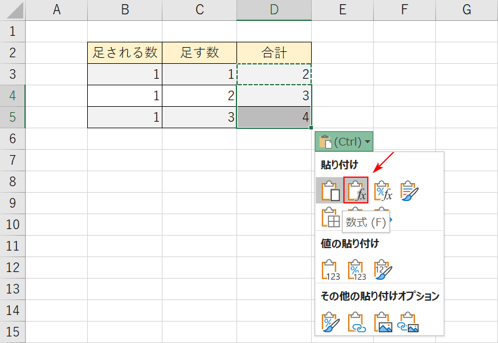Image resolution: width=498 pixels, height=343 pixels.
Task: Select column D header
Action: pyautogui.click(x=274, y=10)
